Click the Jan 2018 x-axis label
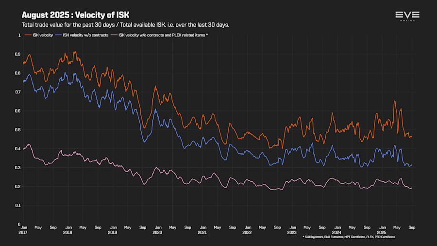437x246 pixels. pyautogui.click(x=67, y=230)
